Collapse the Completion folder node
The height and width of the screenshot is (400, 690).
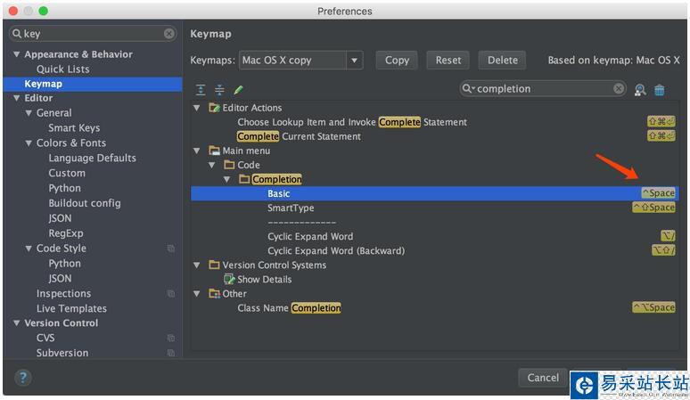pyautogui.click(x=227, y=179)
